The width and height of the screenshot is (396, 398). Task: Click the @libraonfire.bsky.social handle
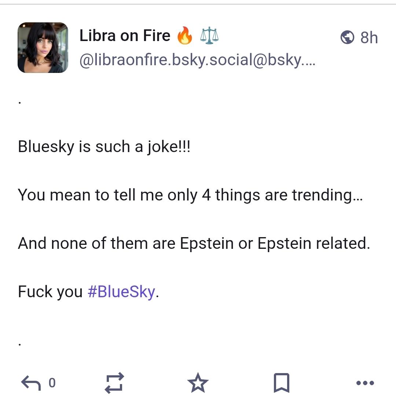[197, 60]
